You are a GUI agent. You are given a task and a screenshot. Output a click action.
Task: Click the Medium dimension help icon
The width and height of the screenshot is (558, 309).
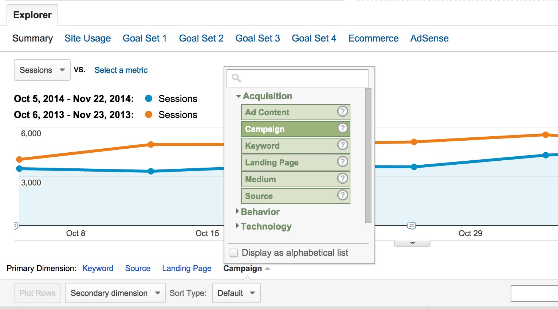point(342,179)
